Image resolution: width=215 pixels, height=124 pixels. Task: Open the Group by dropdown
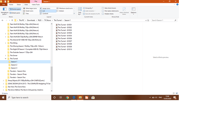point(88,8)
